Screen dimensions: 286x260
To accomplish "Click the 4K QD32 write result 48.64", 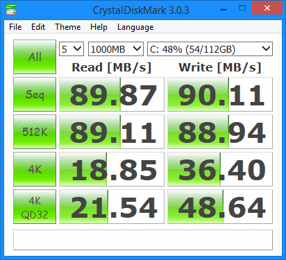I will pyautogui.click(x=220, y=207).
